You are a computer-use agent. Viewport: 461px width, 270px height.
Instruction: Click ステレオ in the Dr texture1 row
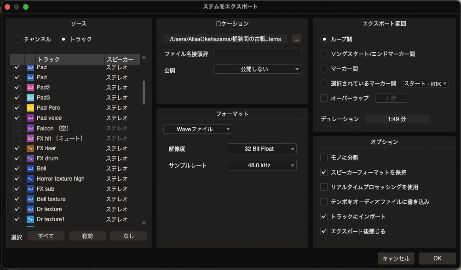coord(117,219)
